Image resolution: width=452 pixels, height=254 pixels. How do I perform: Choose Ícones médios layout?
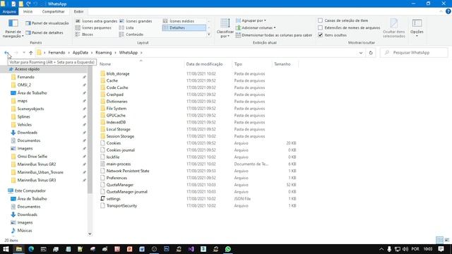179,21
